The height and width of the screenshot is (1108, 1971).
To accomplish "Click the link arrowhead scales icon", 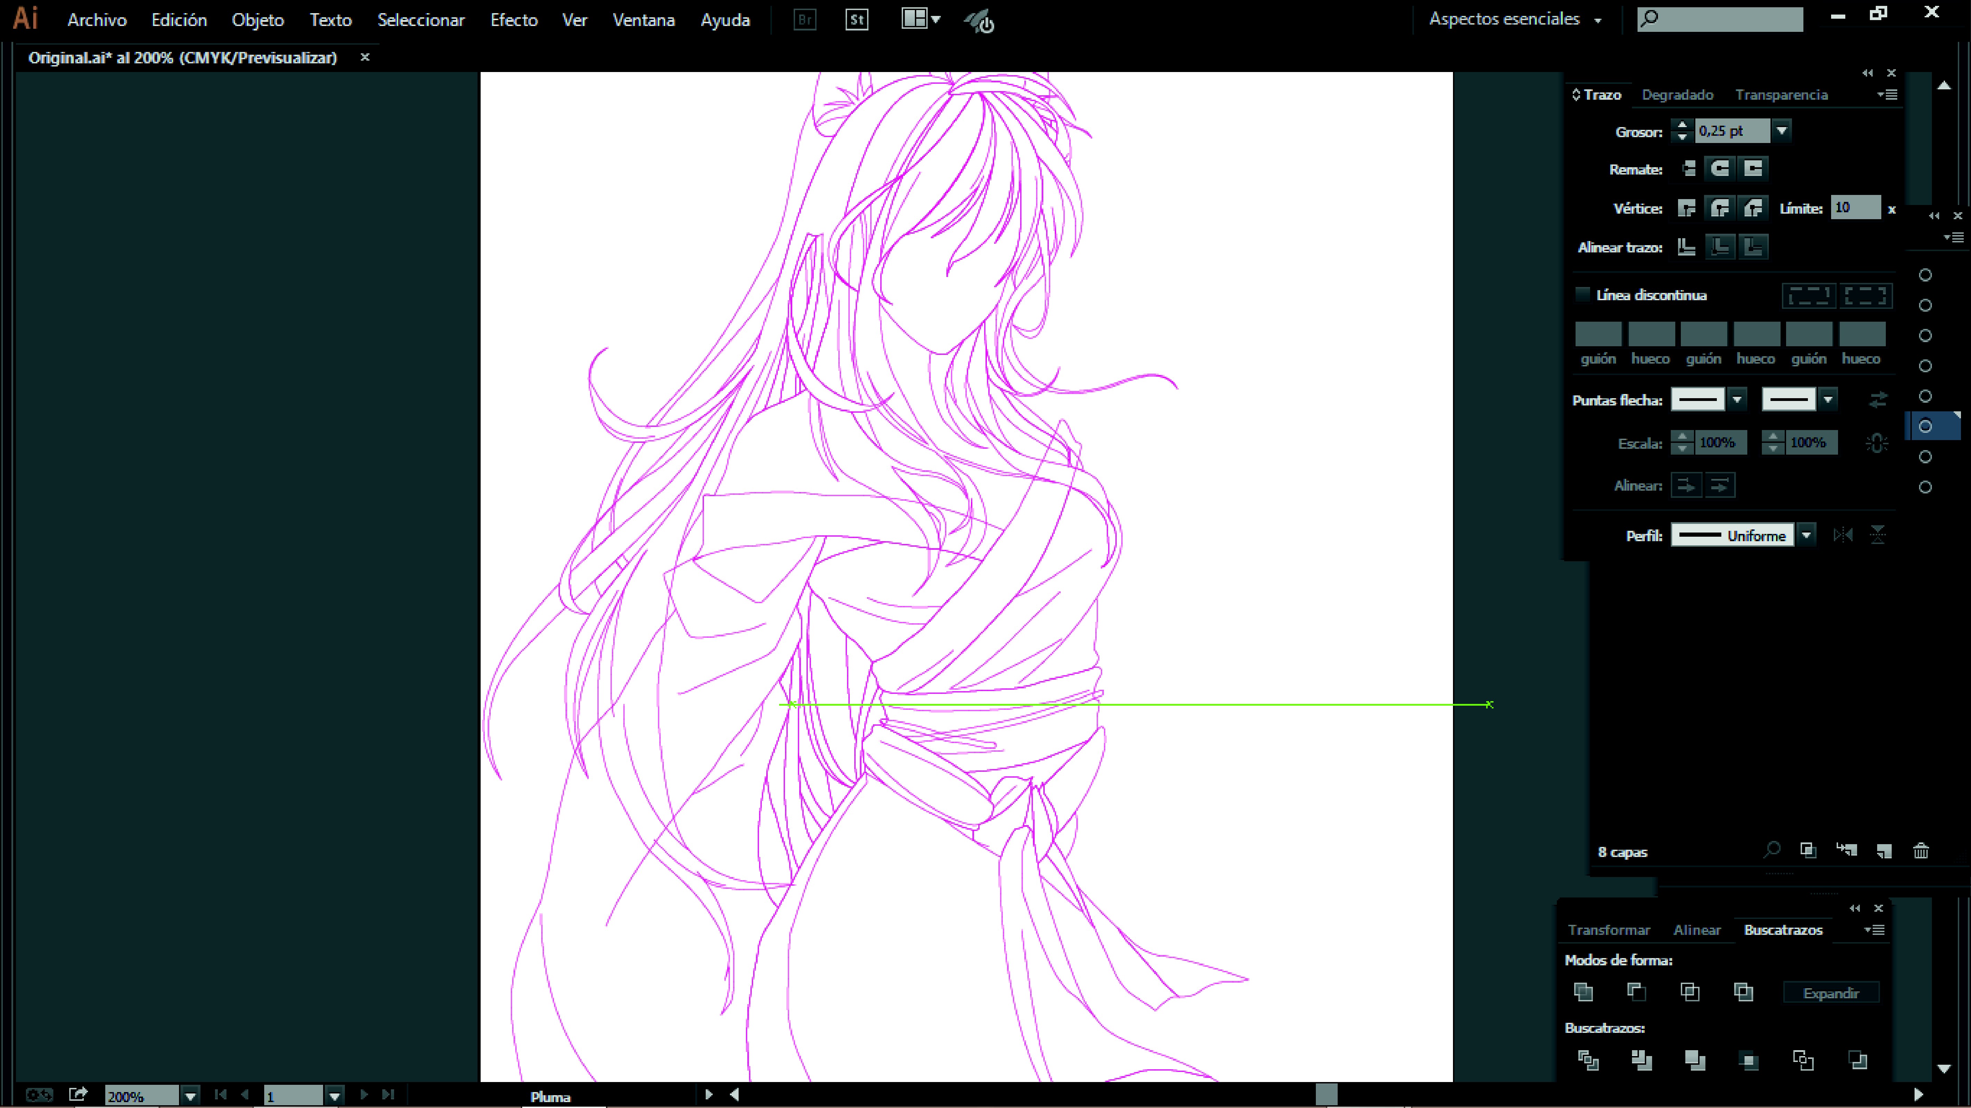I will [x=1877, y=443].
